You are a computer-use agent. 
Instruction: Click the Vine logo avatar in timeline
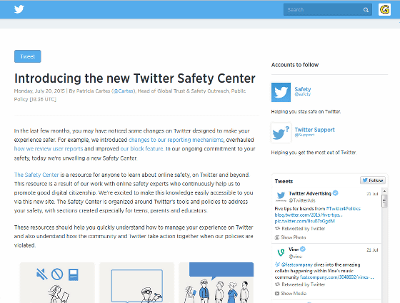click(x=281, y=252)
